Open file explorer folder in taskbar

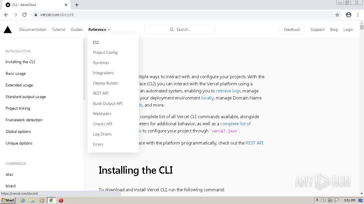click(x=32, y=200)
